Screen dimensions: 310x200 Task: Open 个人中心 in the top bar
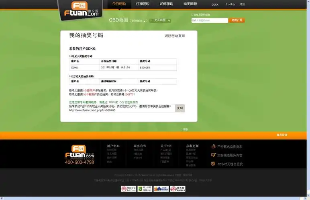(x=230, y=4)
